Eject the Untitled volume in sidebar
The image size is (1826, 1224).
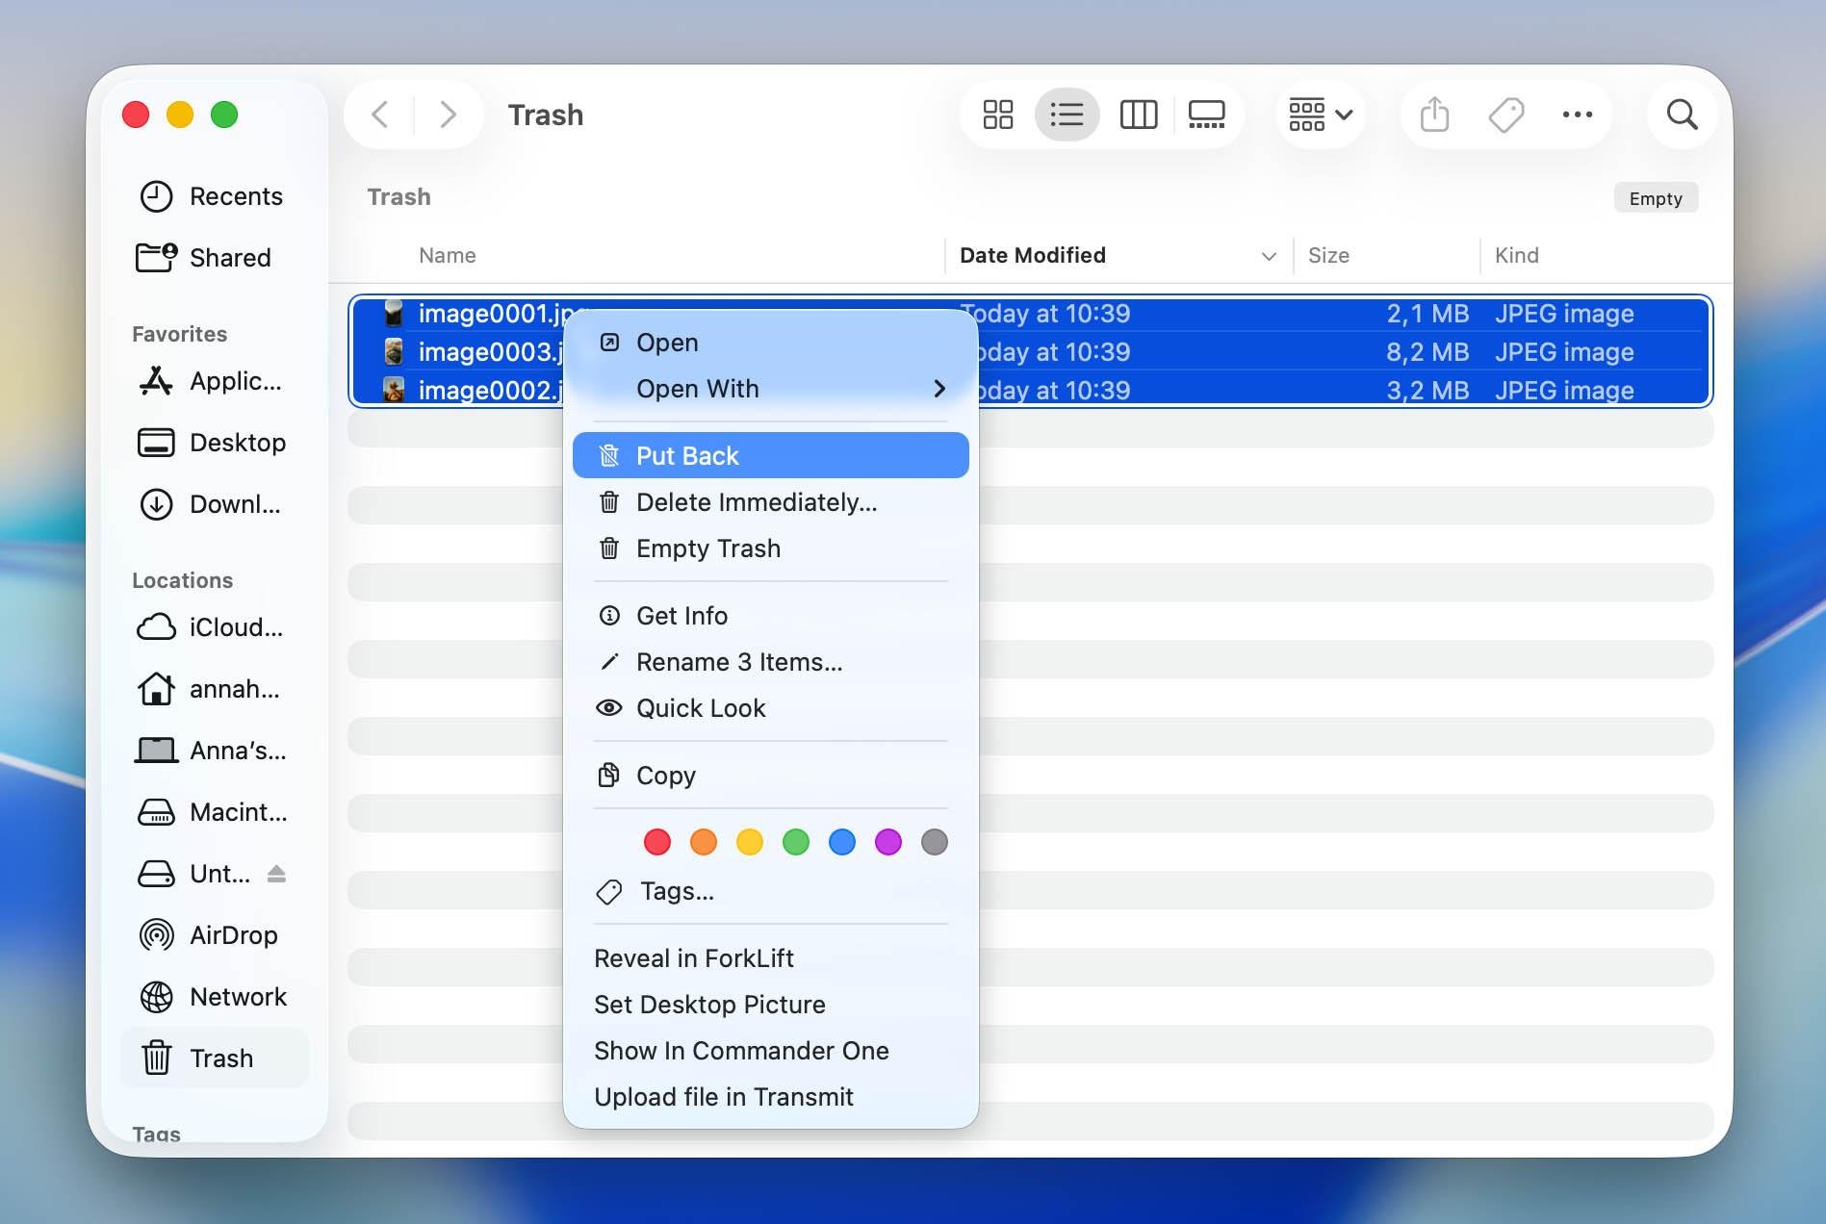(276, 874)
